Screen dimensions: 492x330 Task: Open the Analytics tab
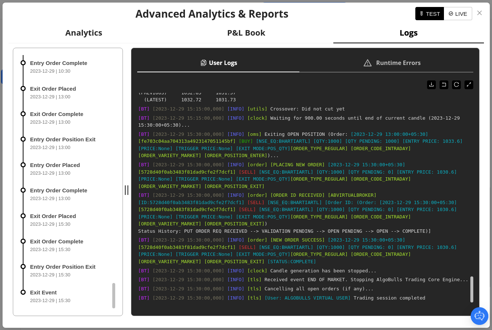coord(84,33)
